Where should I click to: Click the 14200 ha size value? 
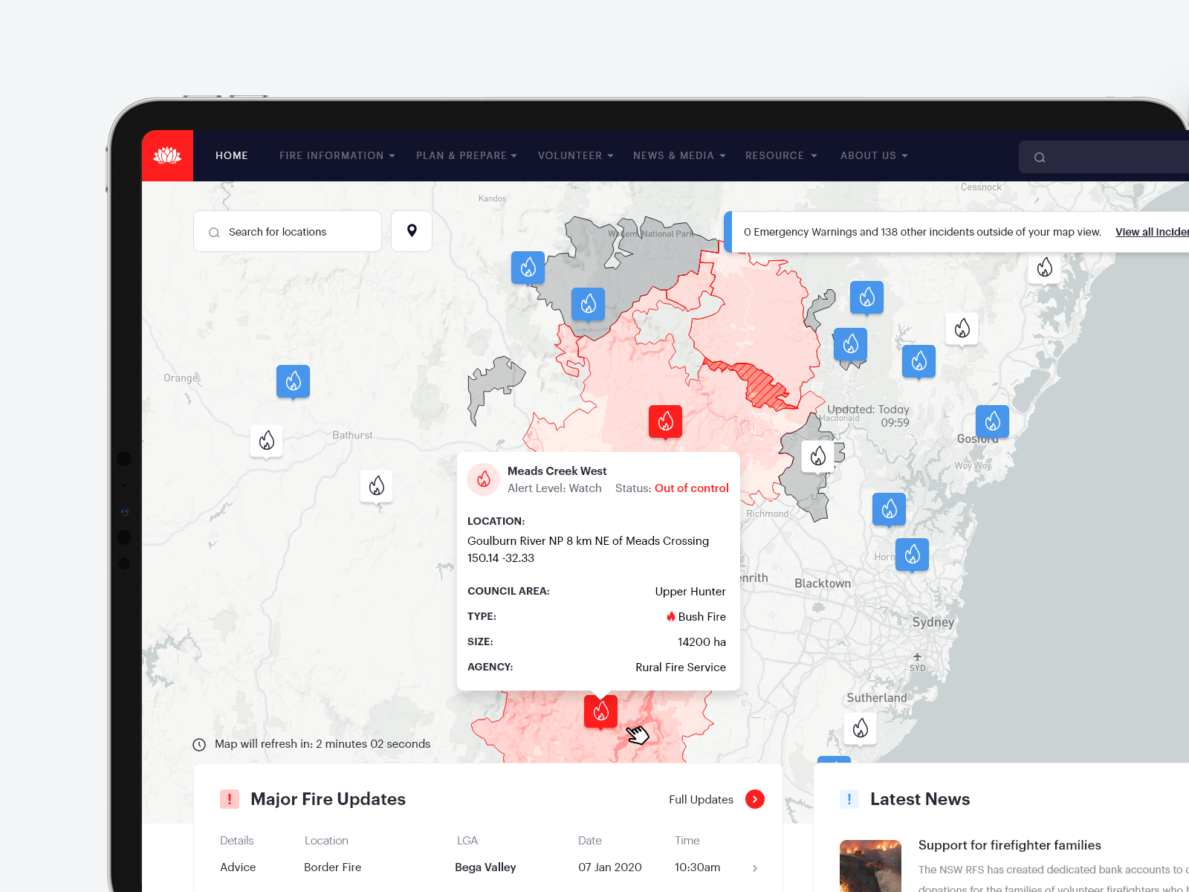[x=702, y=641]
